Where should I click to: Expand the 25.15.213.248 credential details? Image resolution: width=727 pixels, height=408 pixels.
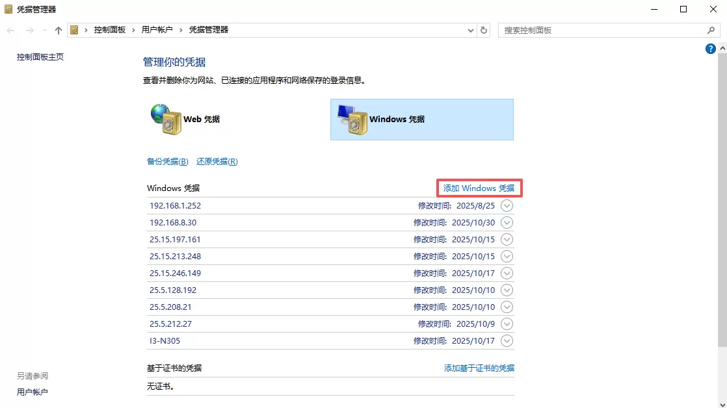507,256
